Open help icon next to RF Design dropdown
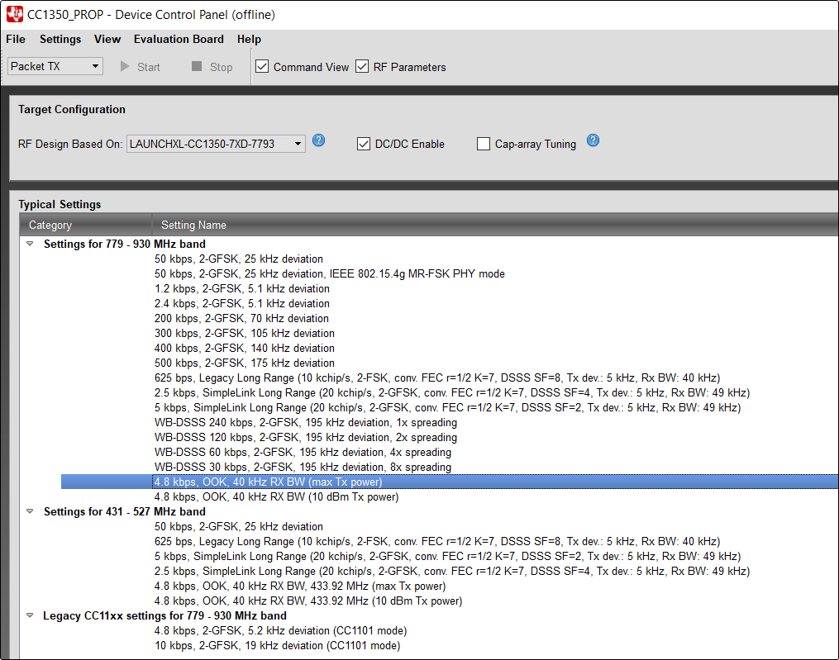The image size is (839, 660). (x=318, y=140)
